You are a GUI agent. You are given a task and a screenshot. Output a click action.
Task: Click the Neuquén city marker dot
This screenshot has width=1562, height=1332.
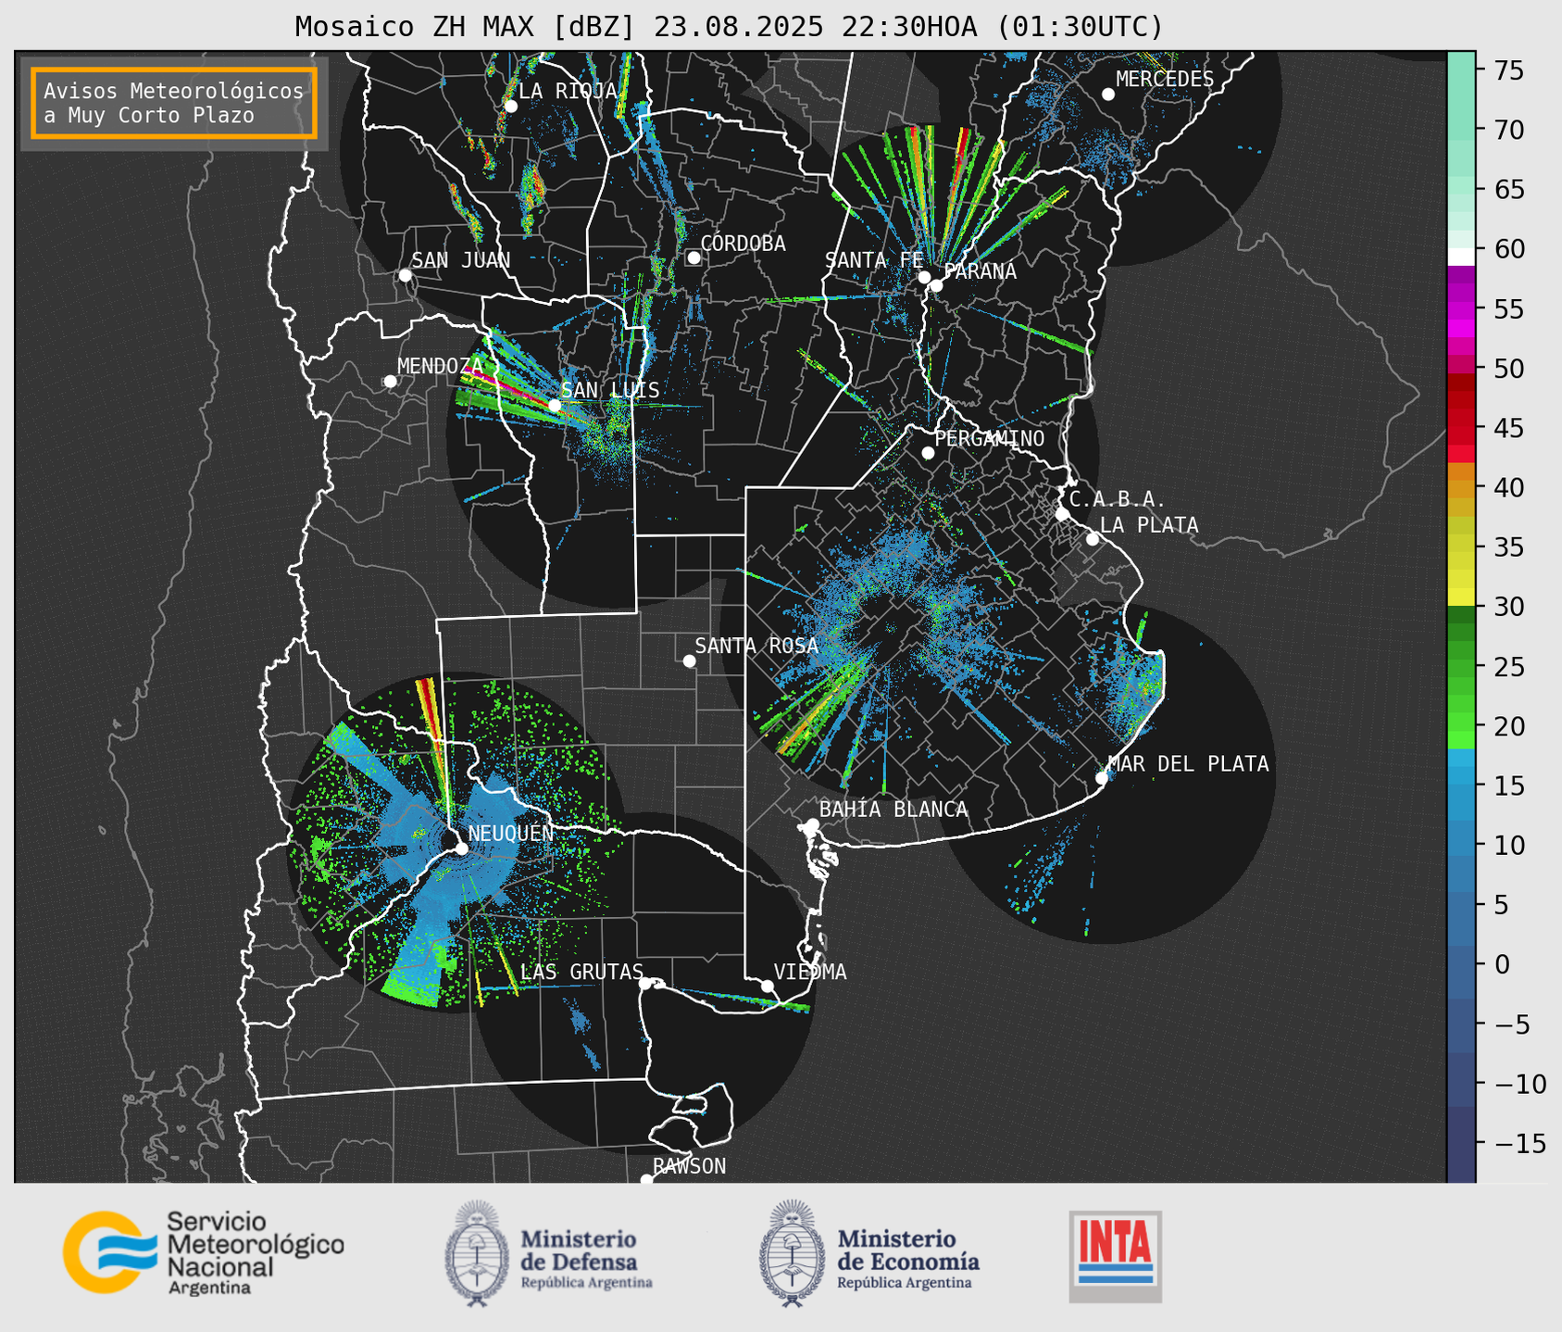pos(461,848)
